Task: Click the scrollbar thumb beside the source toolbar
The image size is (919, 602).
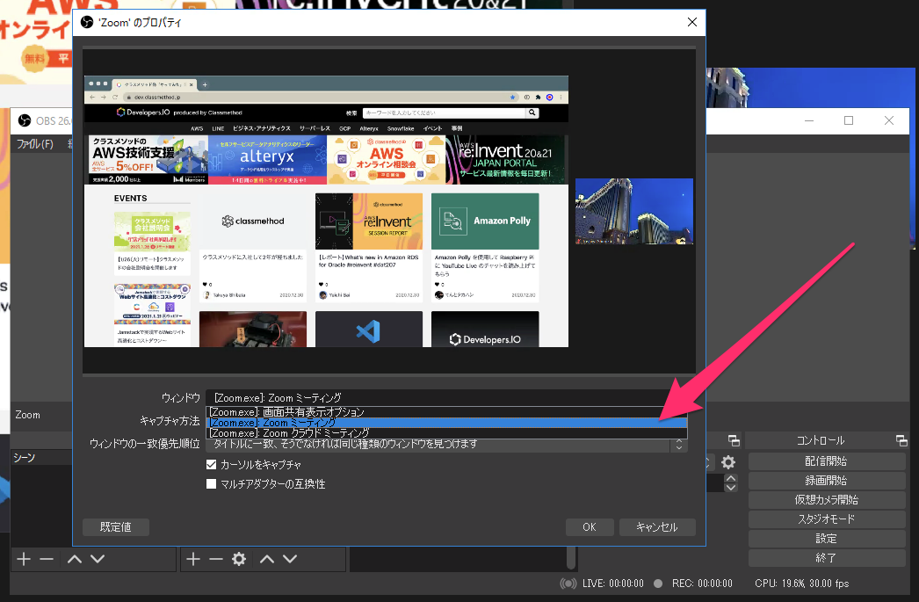Action: coord(571,557)
